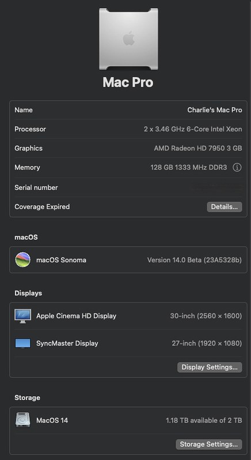Viewport: 251px width, 460px height.
Task: Open the memory info circle icon
Action: [237, 167]
